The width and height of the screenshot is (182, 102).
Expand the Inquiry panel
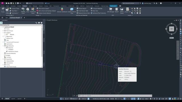(x=130, y=15)
